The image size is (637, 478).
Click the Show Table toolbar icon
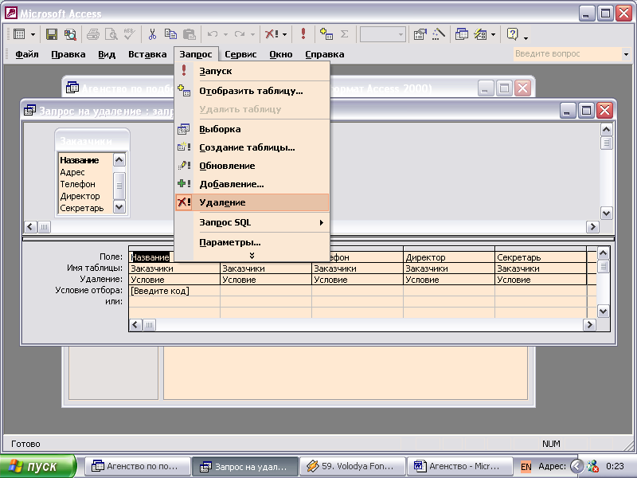point(326,34)
